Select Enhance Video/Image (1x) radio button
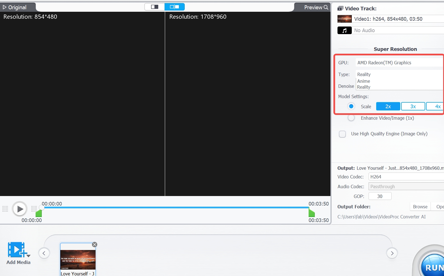This screenshot has width=444, height=276. 351,118
